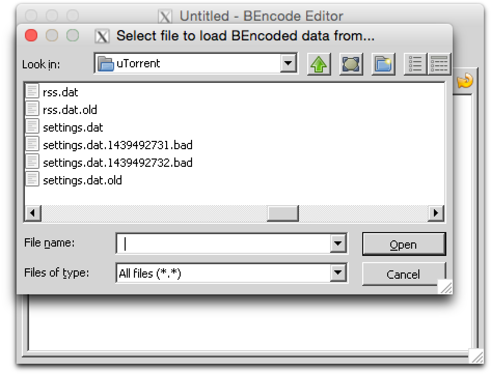
Task: Click the go up one directory arrow icon
Action: [319, 64]
